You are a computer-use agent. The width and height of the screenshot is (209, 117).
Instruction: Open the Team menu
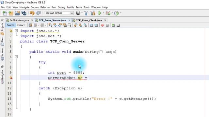click(x=79, y=7)
